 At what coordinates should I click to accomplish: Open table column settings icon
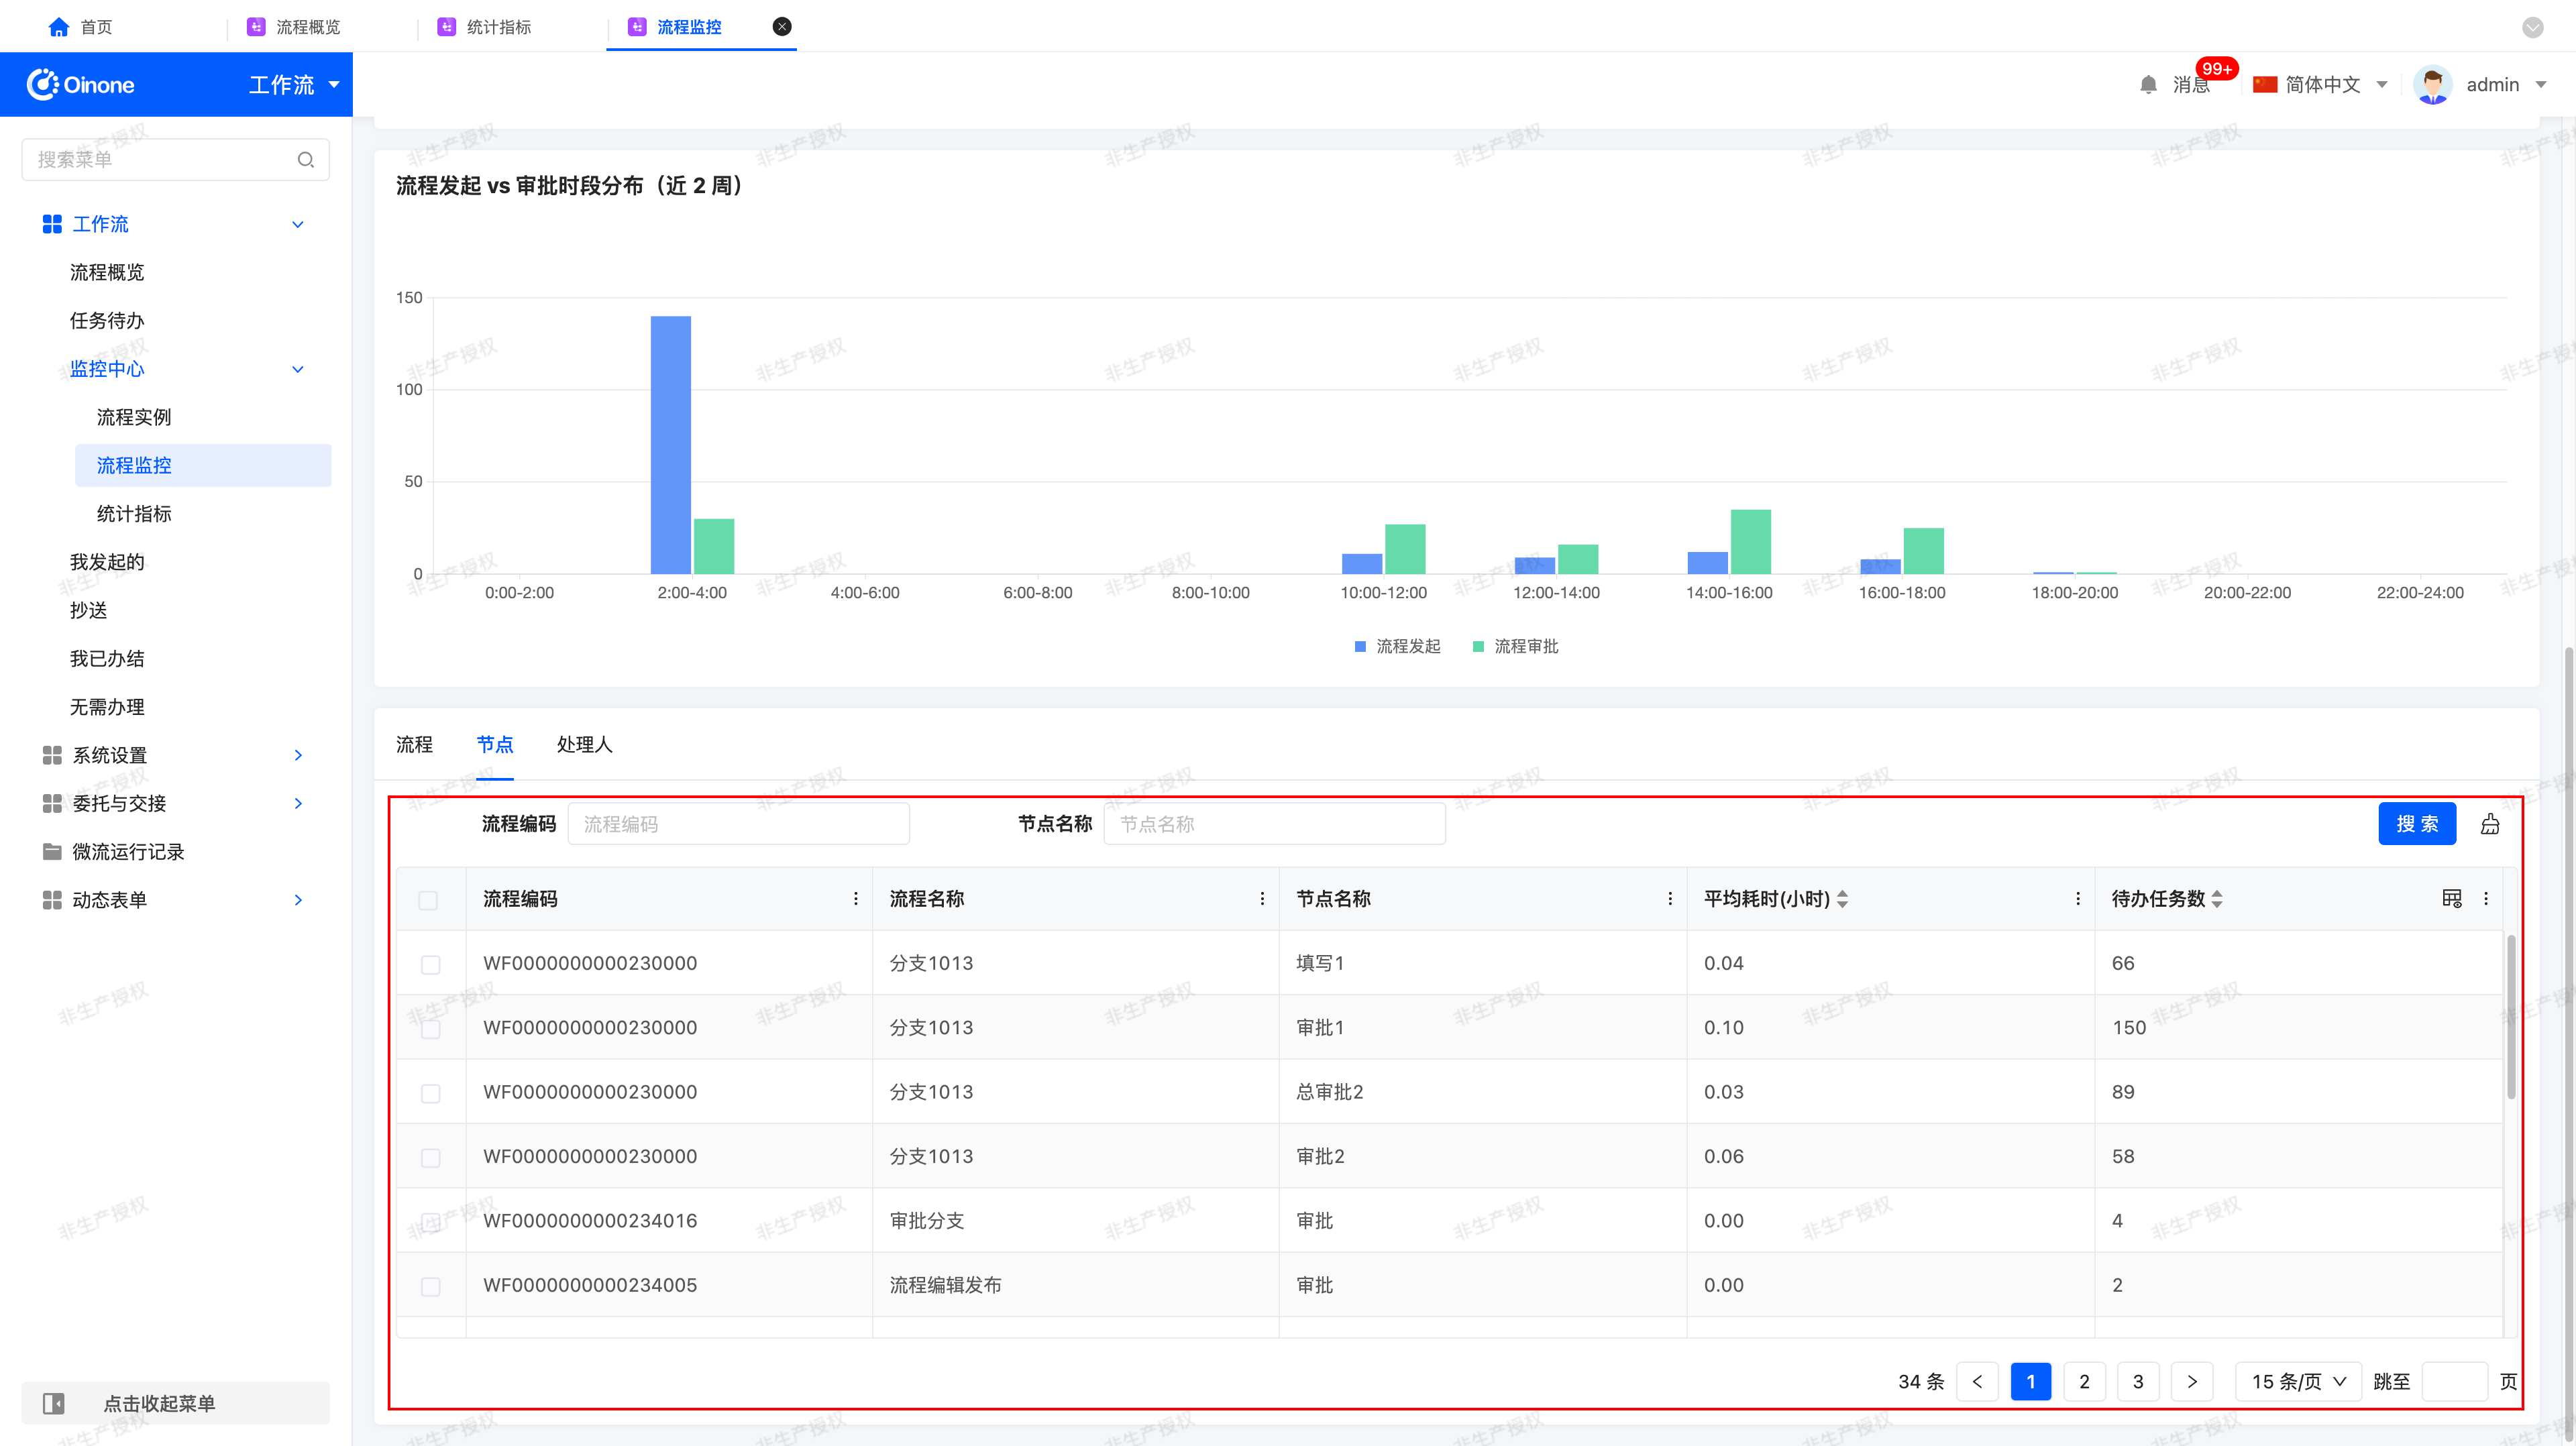(x=2452, y=898)
